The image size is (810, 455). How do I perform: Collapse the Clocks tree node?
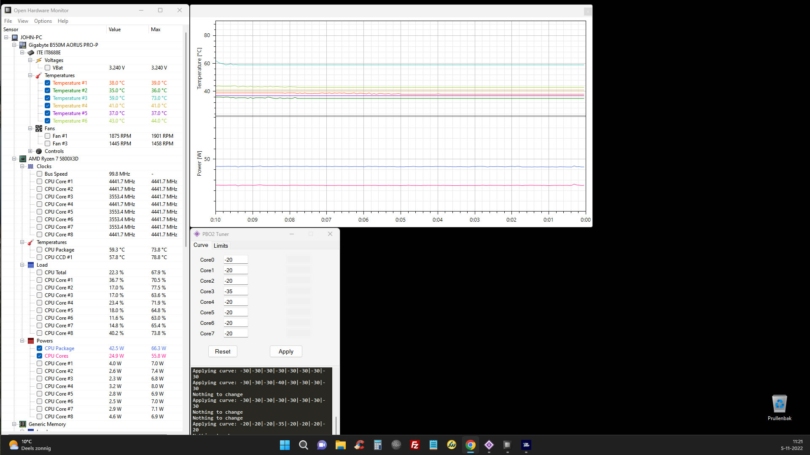coord(22,166)
